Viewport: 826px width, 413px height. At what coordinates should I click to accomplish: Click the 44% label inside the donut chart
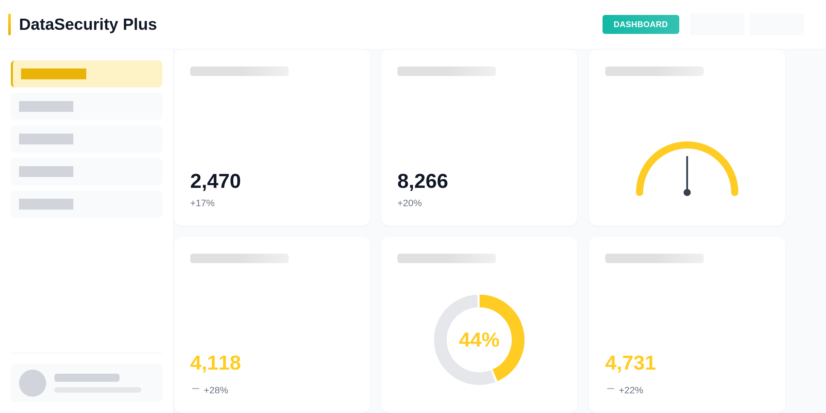[479, 340]
